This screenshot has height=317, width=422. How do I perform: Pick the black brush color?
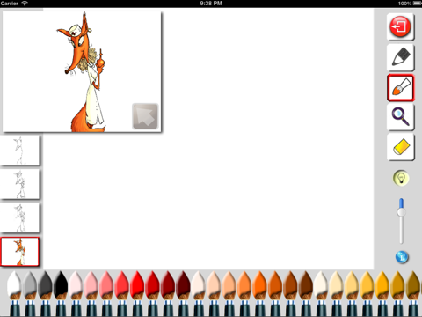pos(61,292)
